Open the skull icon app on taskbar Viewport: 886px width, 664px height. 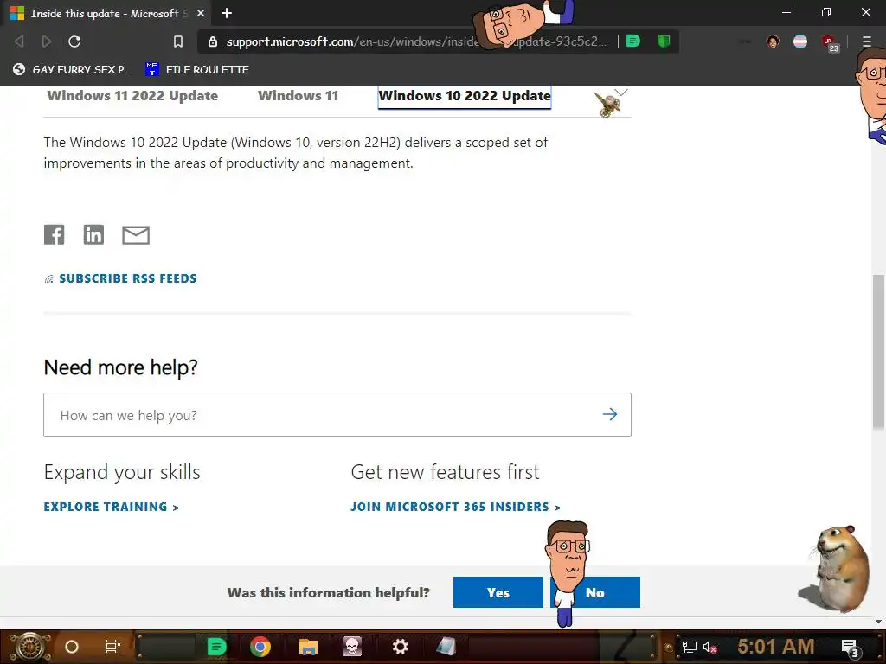coord(352,647)
